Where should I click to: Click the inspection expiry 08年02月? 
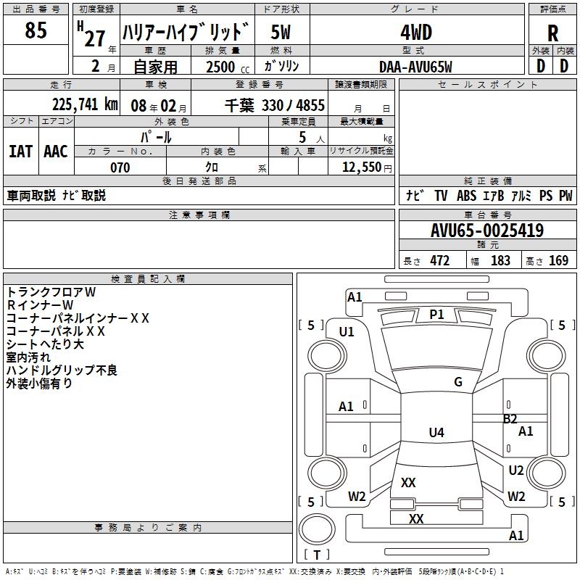pyautogui.click(x=159, y=106)
